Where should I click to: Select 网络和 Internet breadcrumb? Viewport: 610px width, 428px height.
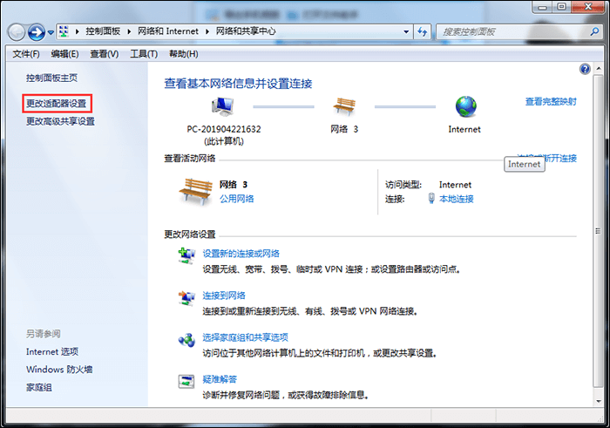(168, 31)
